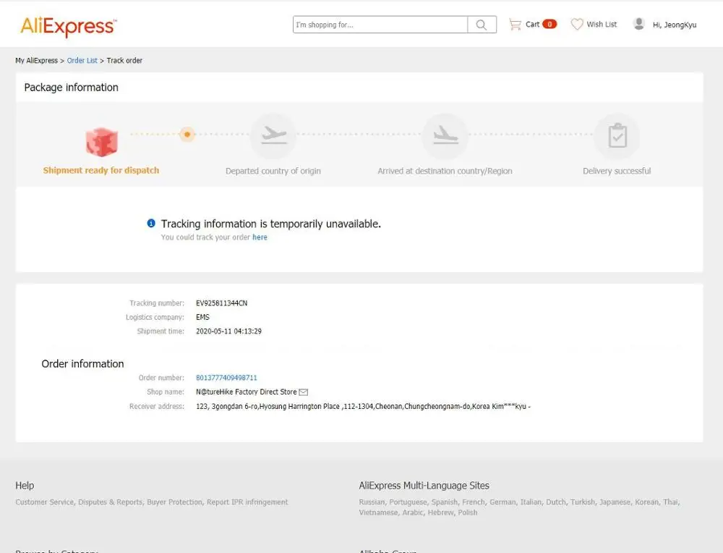Click Hi, JeongKyu account menu
The height and width of the screenshot is (553, 723).
coord(674,25)
